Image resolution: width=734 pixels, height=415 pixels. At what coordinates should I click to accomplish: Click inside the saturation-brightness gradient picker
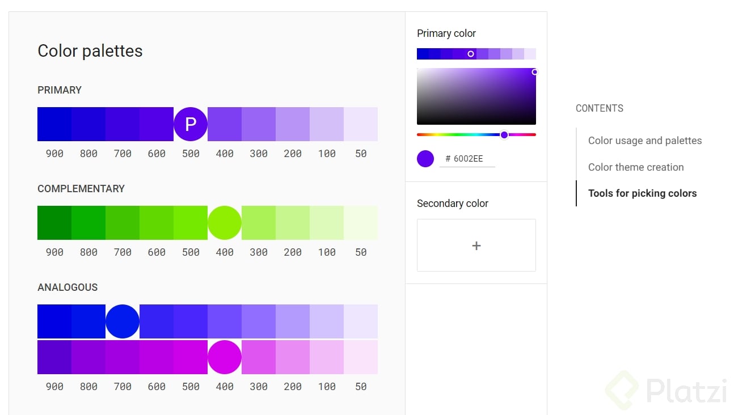click(x=476, y=96)
